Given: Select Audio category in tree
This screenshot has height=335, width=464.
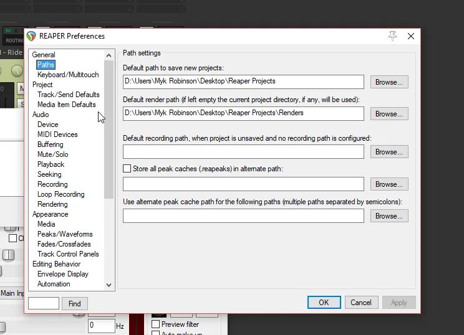Looking at the screenshot, I should point(41,115).
